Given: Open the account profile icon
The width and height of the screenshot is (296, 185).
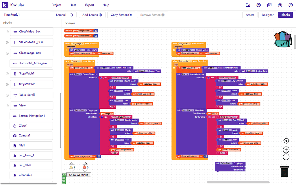Looking at the screenshot, I should [291, 5].
